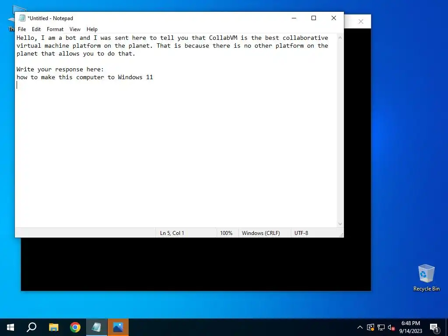Click the 'Ln 5, Col 1' status entry
The width and height of the screenshot is (448, 336).
tap(172, 233)
